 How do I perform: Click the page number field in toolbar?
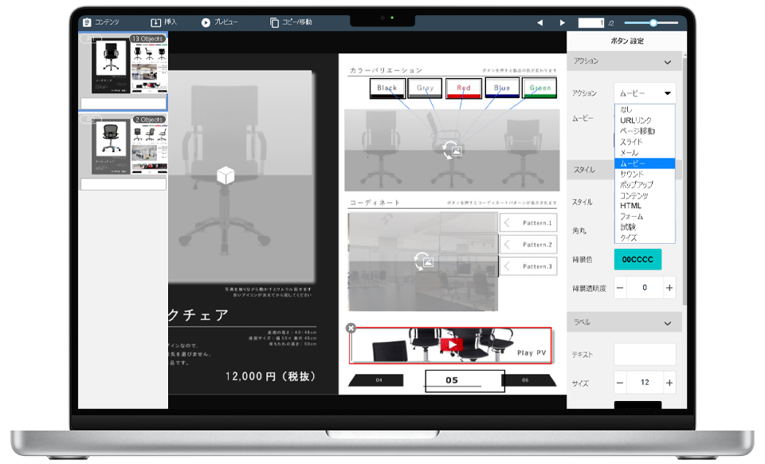point(591,23)
